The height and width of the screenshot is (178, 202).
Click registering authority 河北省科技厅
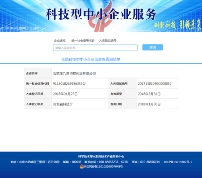63,104
